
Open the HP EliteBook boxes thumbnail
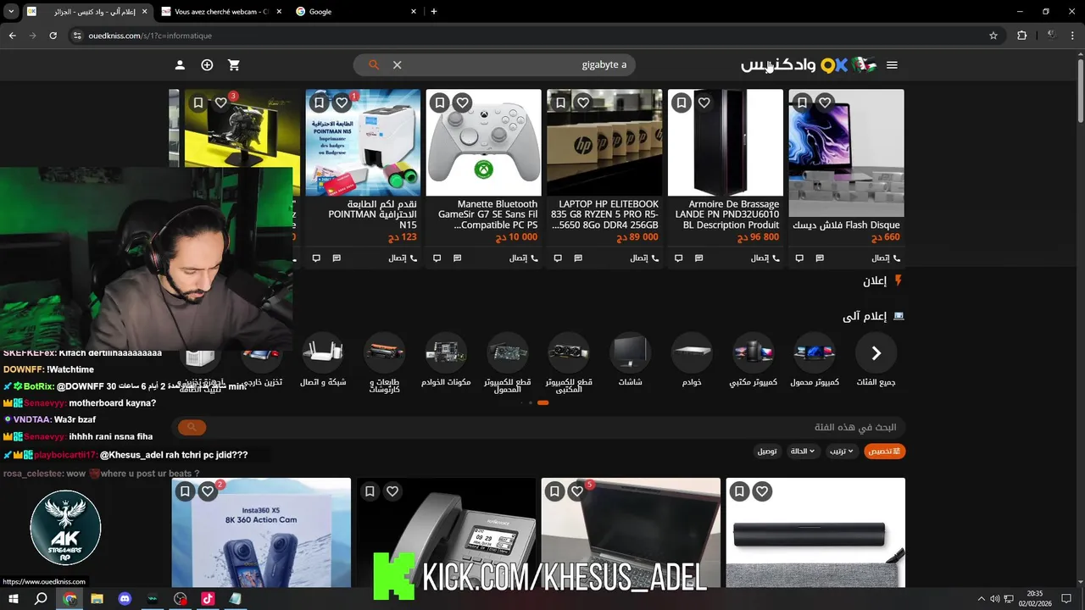(x=604, y=142)
